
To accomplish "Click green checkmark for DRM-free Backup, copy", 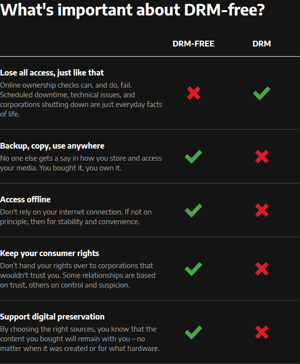I will (194, 157).
